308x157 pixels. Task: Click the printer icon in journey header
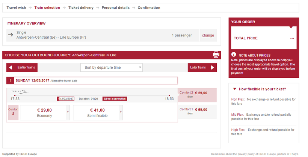216,55
